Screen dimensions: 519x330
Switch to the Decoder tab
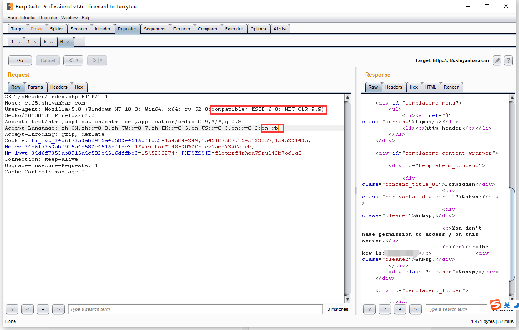pos(182,29)
